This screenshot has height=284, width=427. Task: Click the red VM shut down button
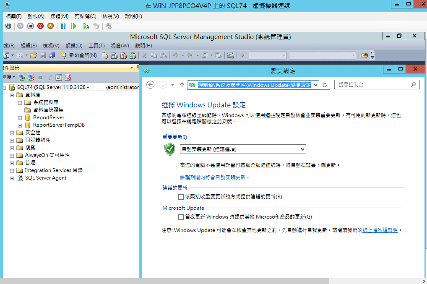40,26
